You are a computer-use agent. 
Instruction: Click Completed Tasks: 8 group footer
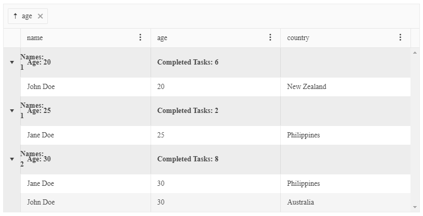(x=188, y=159)
